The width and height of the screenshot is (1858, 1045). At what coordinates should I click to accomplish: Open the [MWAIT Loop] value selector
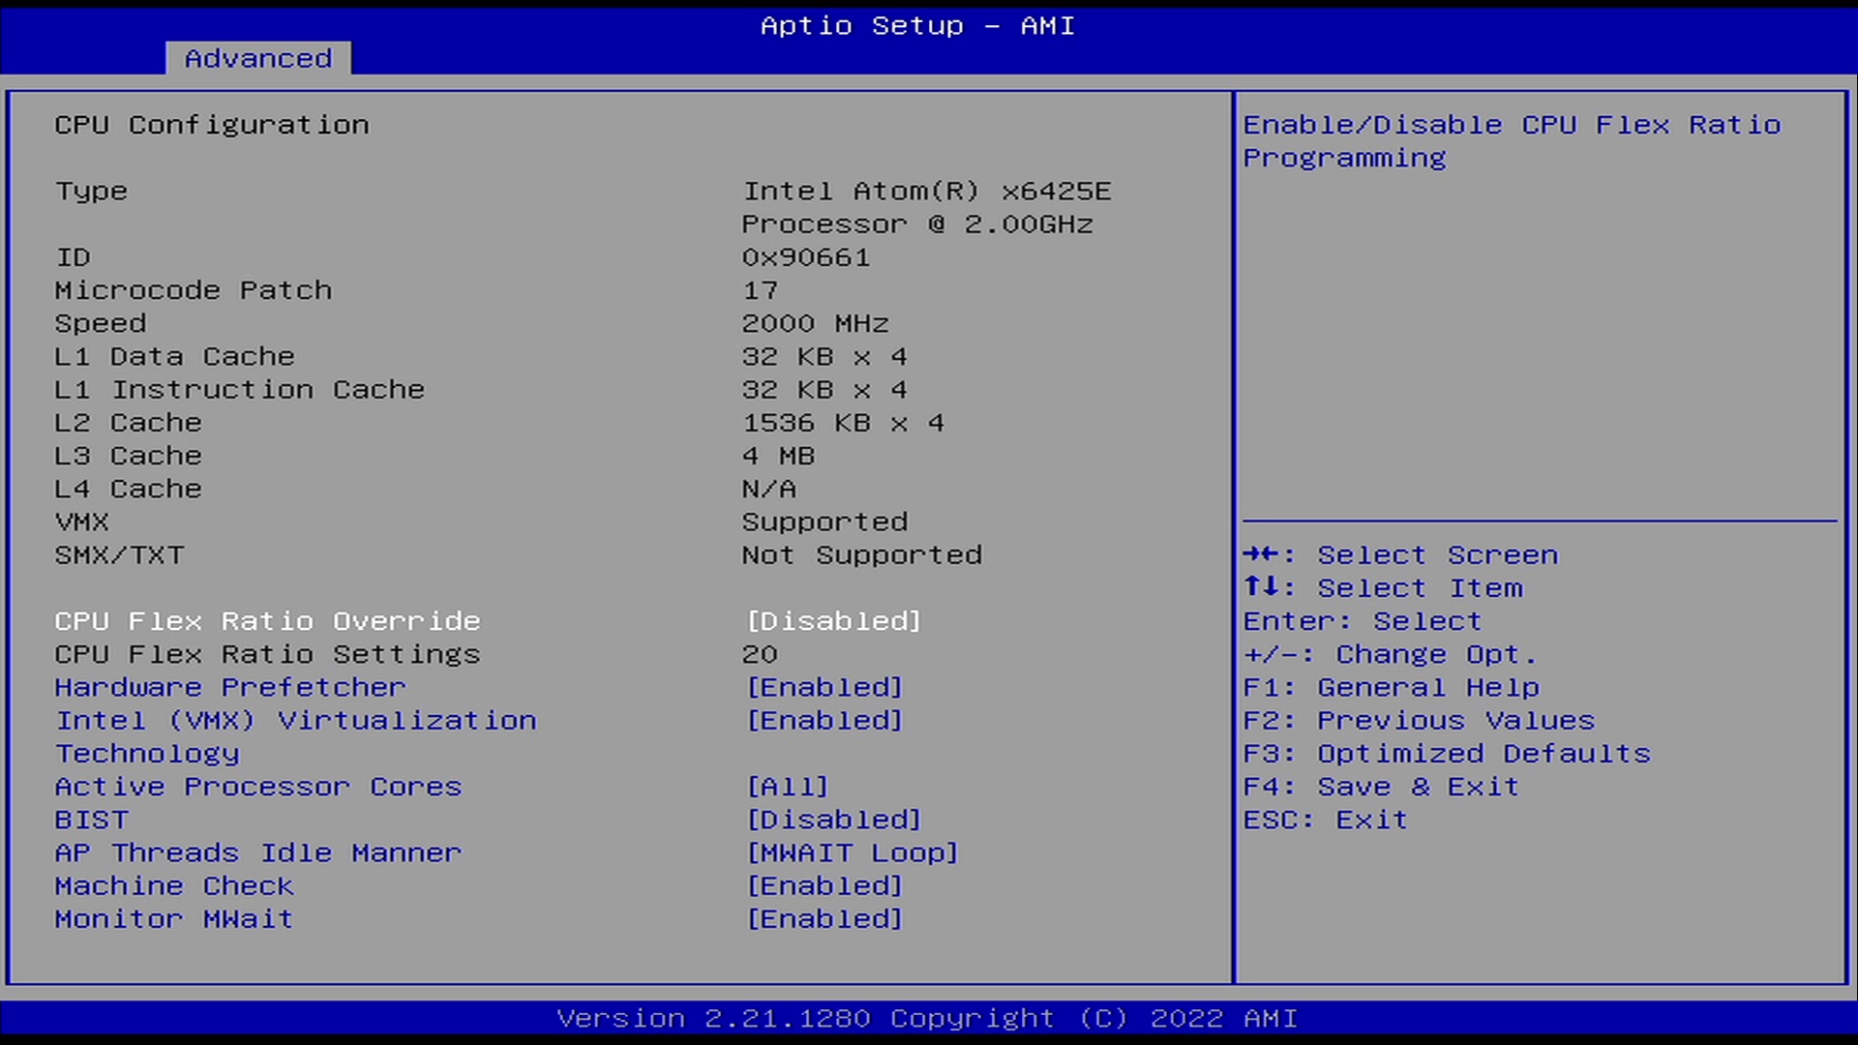tap(852, 852)
